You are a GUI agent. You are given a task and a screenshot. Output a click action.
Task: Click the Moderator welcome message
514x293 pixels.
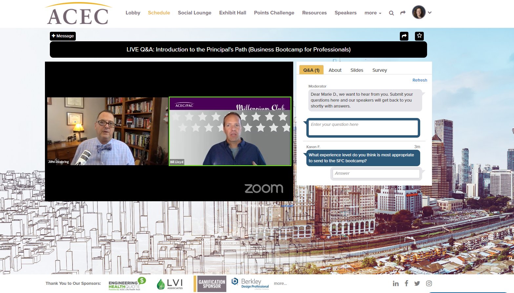[365, 100]
